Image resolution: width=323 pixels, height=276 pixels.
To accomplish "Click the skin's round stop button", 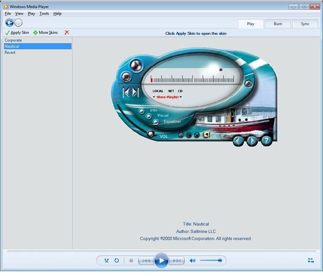I will point(127,77).
